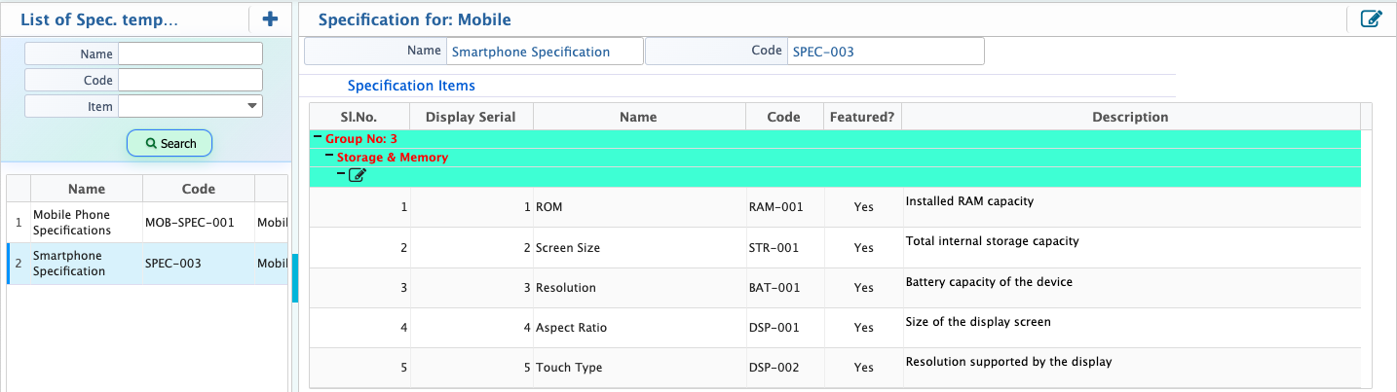
Task: Click the Specification Items heading
Action: [x=411, y=86]
